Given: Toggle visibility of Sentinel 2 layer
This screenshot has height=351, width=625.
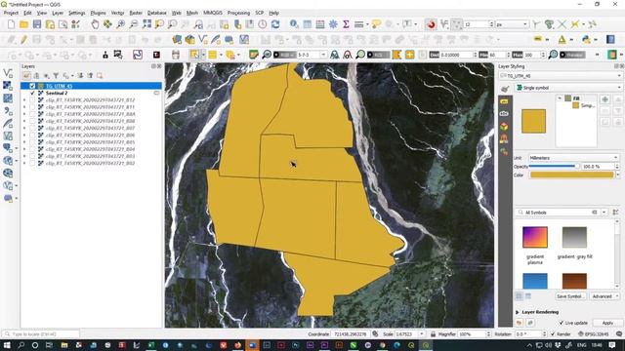Looking at the screenshot, I should [32, 93].
